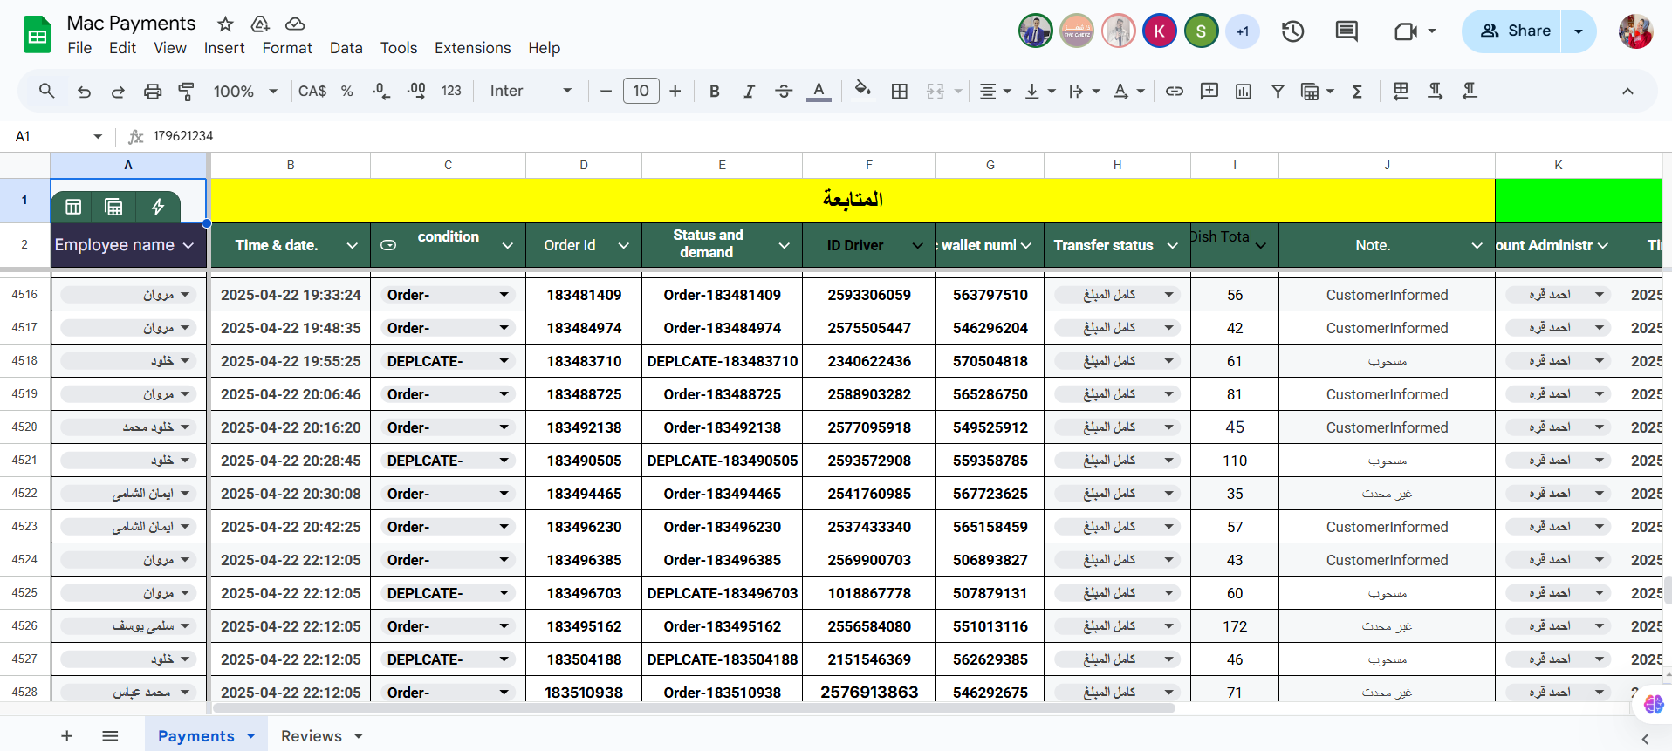The height and width of the screenshot is (751, 1672).
Task: Open the File menu
Action: 79,48
